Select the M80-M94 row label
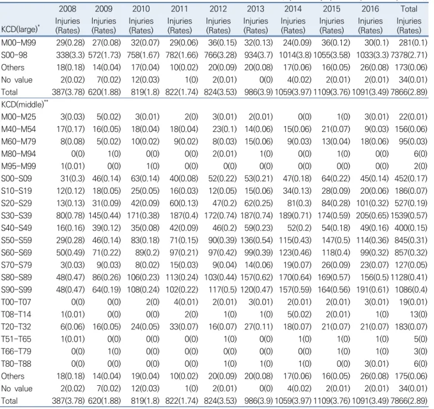This screenshot has width=434, height=409. point(18,154)
